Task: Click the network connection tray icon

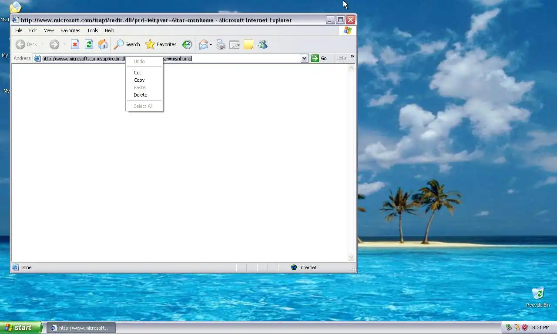Action: point(517,327)
